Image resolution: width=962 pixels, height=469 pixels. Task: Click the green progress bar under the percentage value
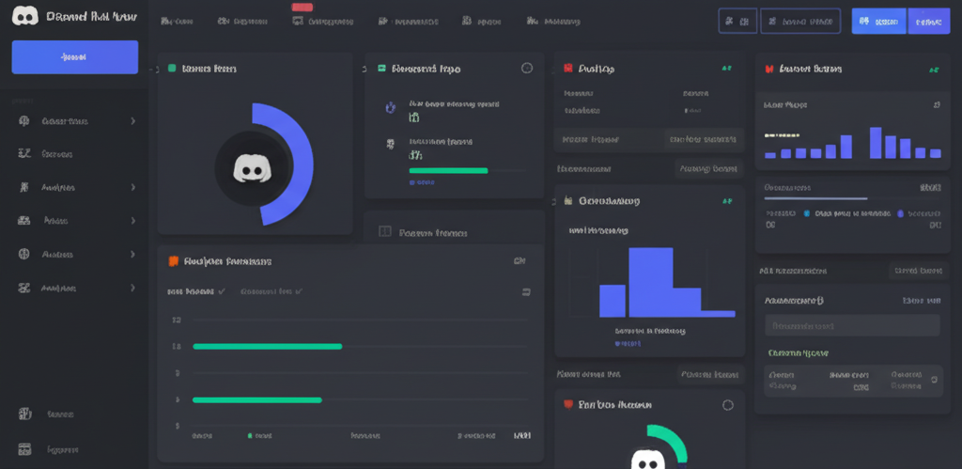click(448, 171)
